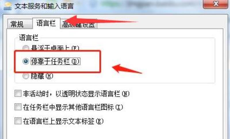The width and height of the screenshot is (230, 139).
Task: Click the 隐藏(H) option label
Action: coord(42,76)
